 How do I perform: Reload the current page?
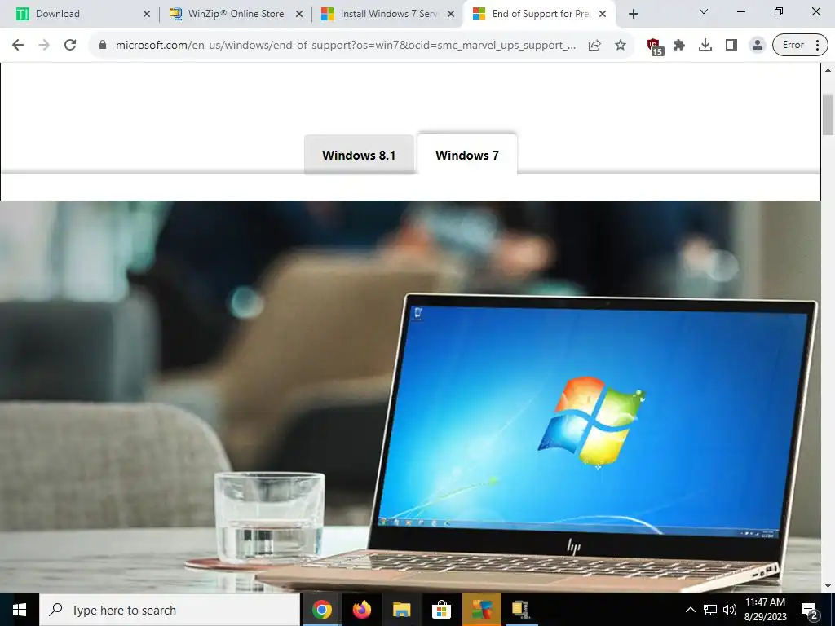click(x=70, y=46)
